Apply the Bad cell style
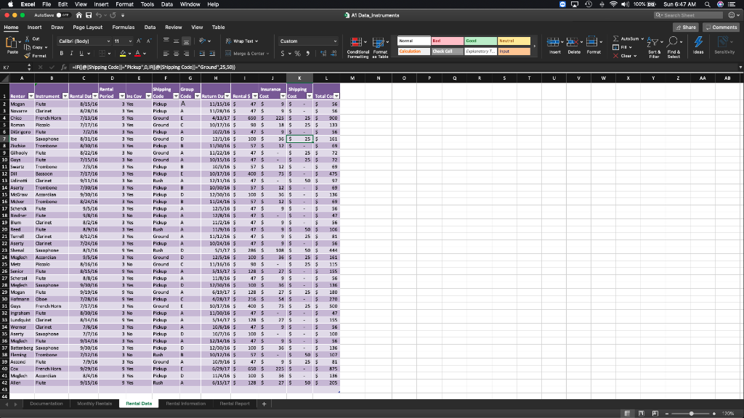This screenshot has height=418, width=744. (x=447, y=41)
